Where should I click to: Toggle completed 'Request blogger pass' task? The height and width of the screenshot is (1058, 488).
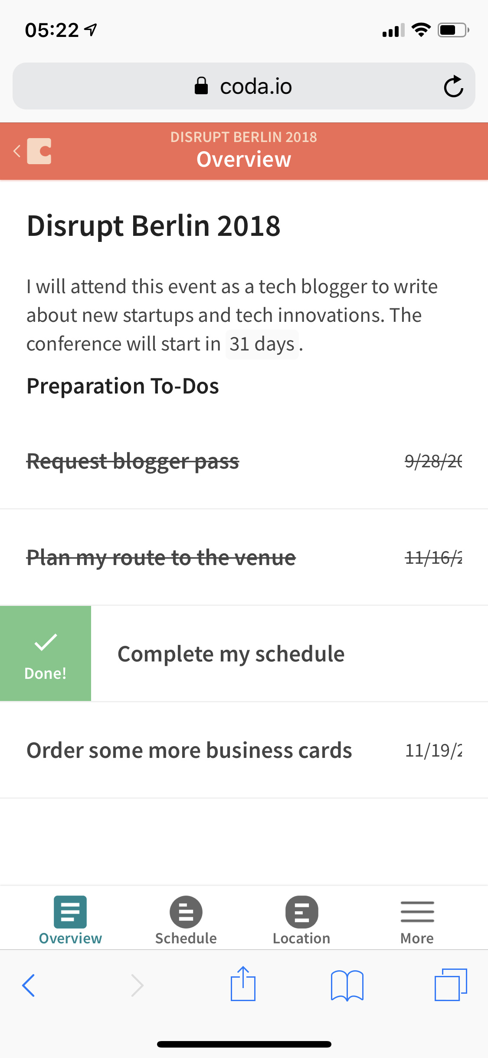[133, 461]
